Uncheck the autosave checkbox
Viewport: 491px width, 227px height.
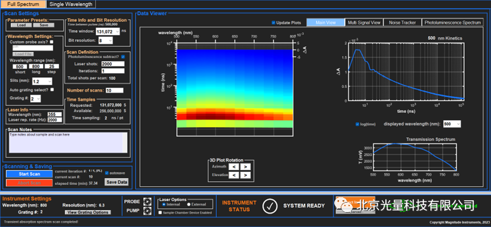coord(107,173)
